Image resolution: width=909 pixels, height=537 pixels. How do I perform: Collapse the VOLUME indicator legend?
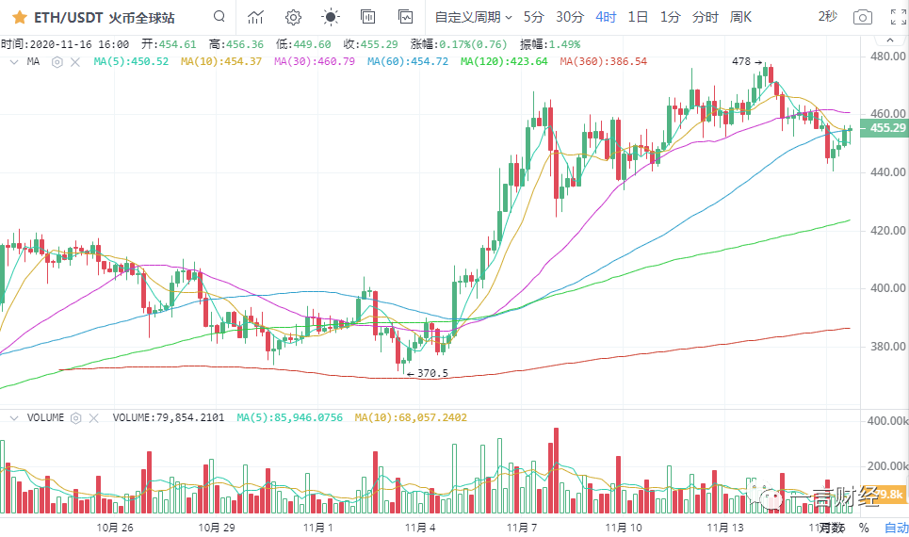click(x=13, y=417)
